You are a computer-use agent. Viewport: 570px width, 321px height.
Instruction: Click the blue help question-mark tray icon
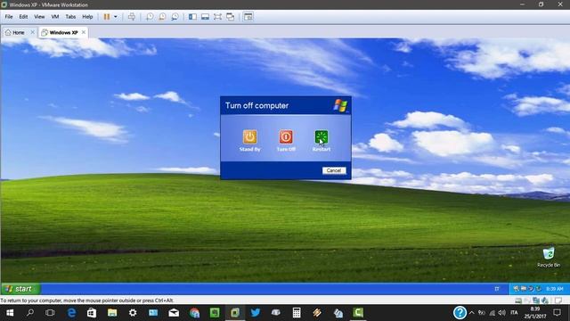(x=460, y=313)
